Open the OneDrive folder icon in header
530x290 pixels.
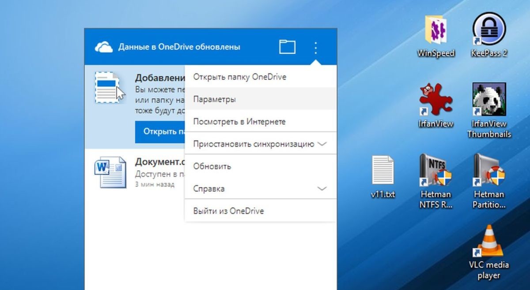coord(287,47)
